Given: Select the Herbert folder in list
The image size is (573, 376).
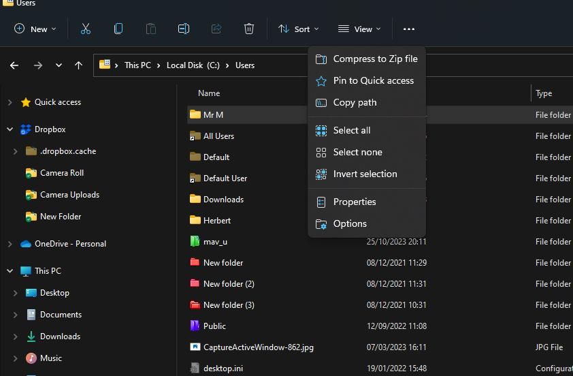Looking at the screenshot, I should click(x=216, y=221).
